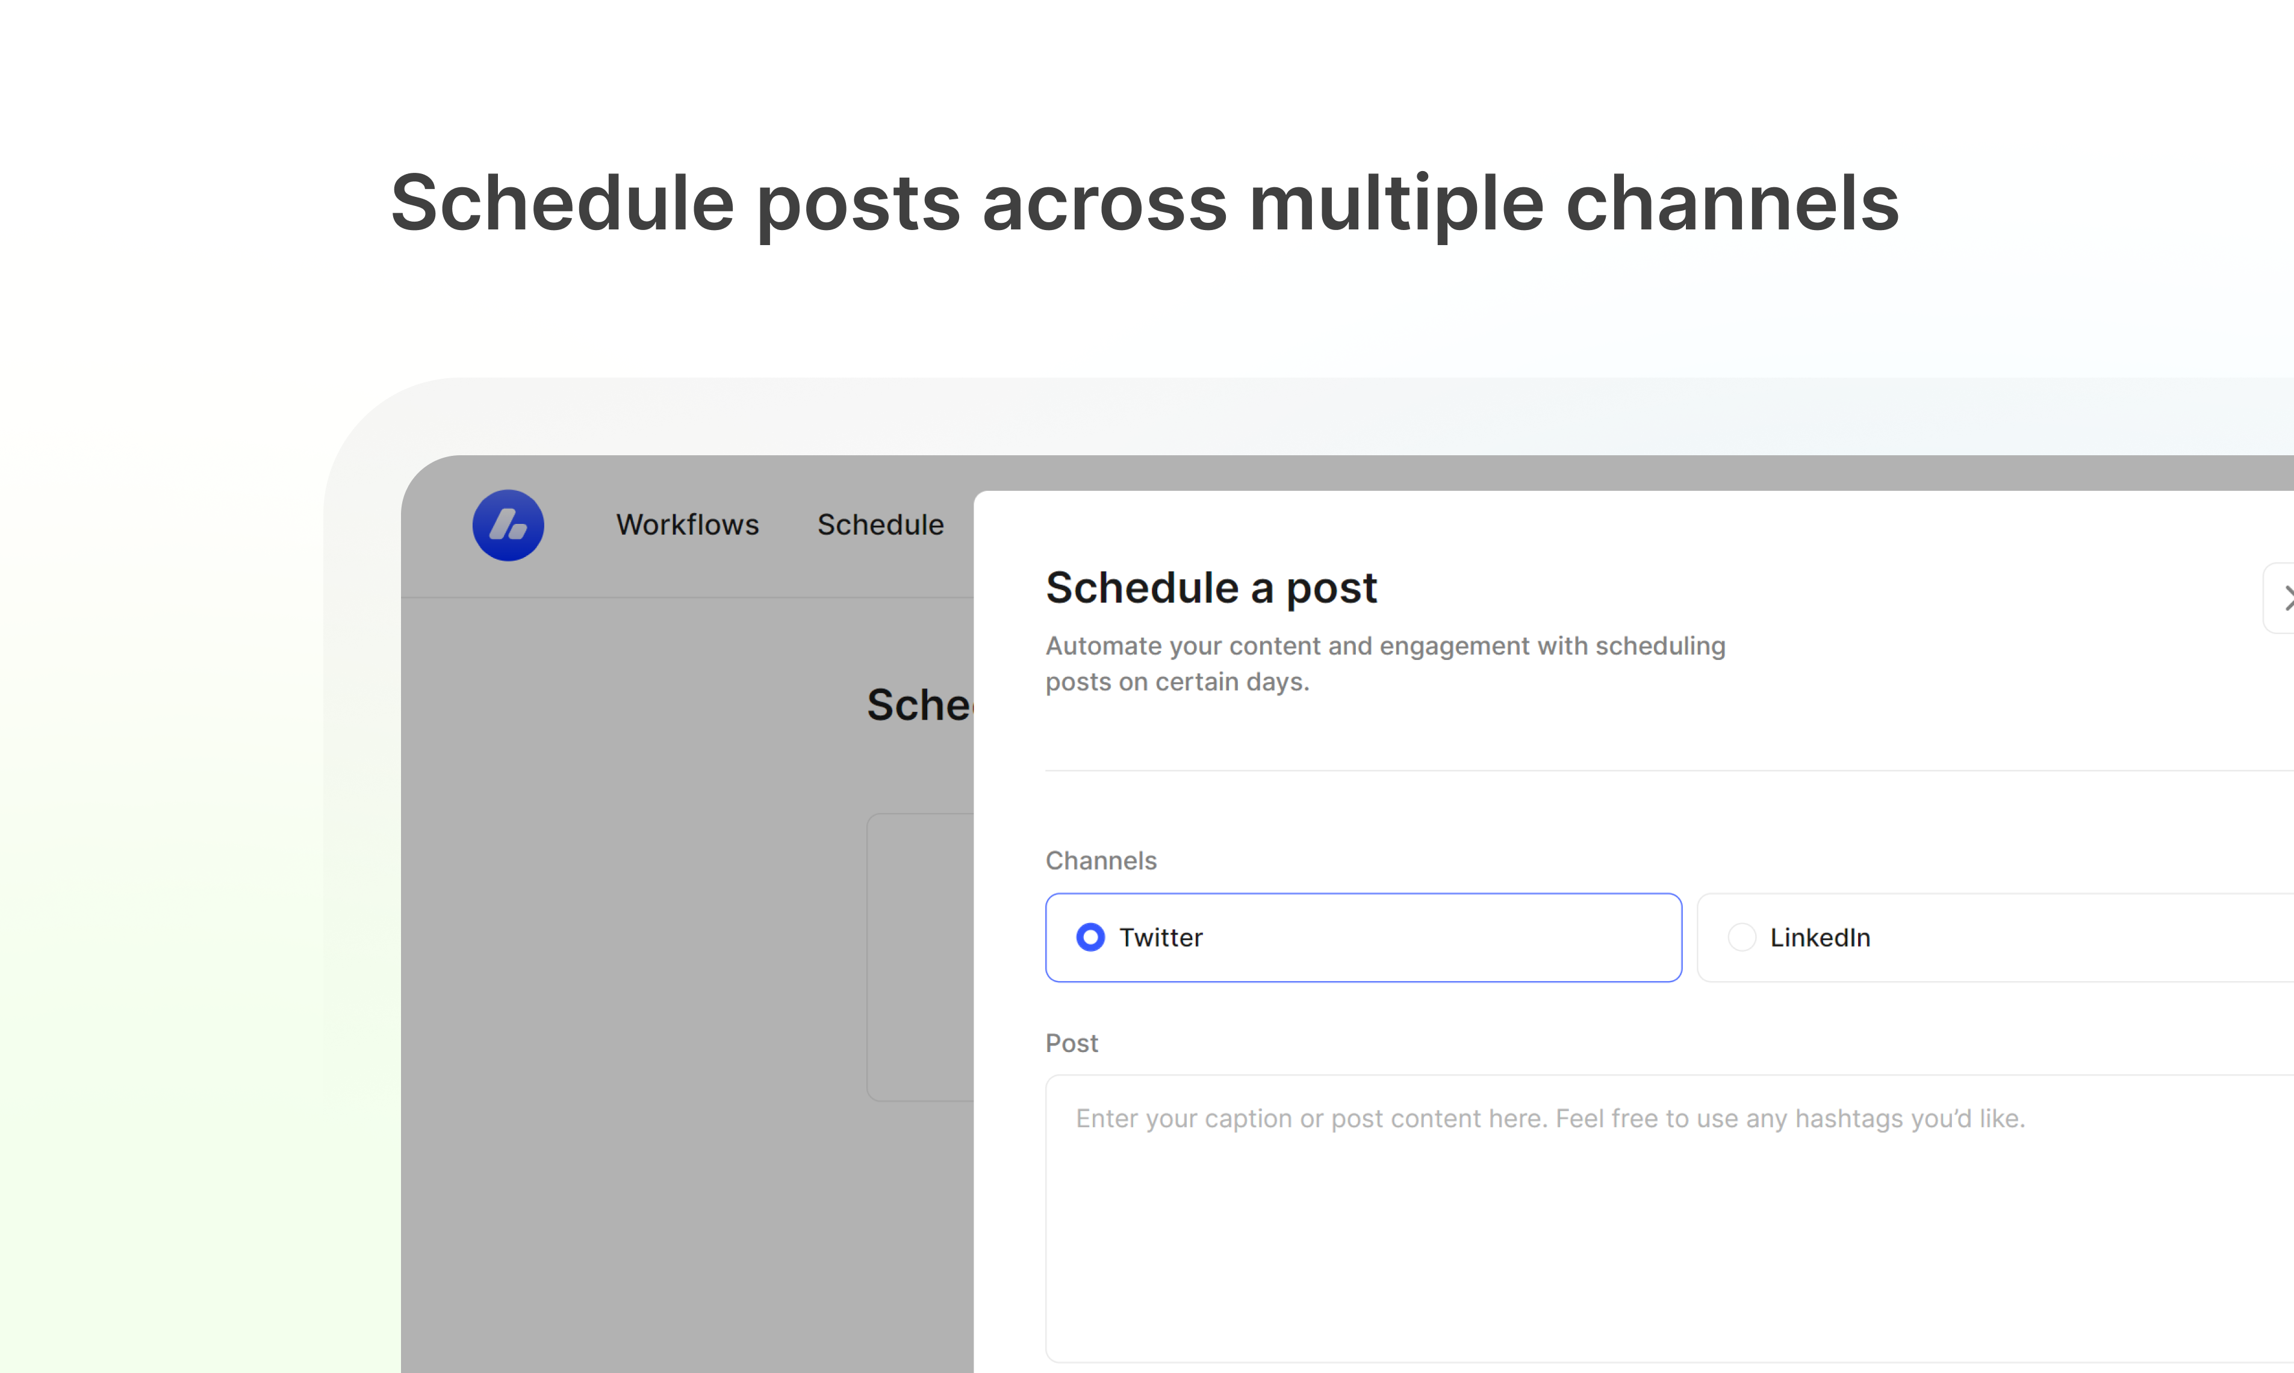Click the blue app logo icon
This screenshot has height=1373, width=2294.
pyautogui.click(x=508, y=525)
